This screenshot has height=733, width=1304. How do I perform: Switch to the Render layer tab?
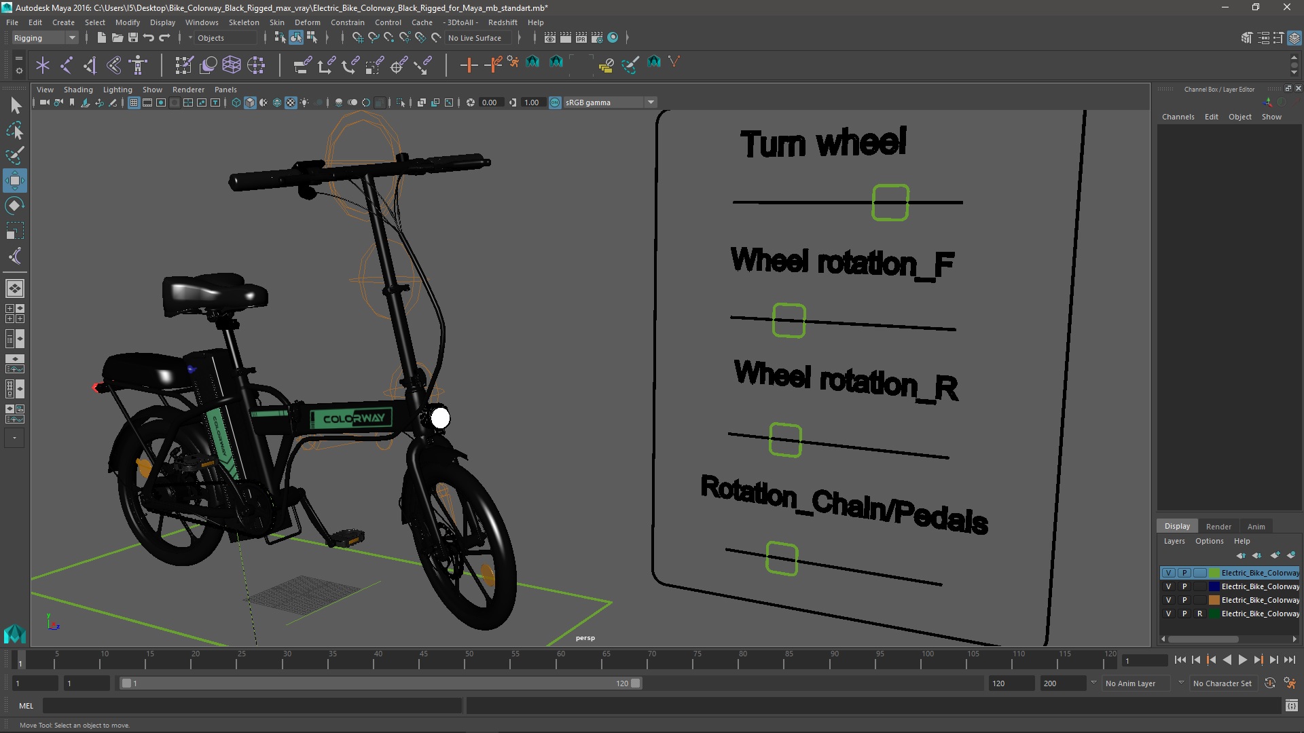(1218, 527)
